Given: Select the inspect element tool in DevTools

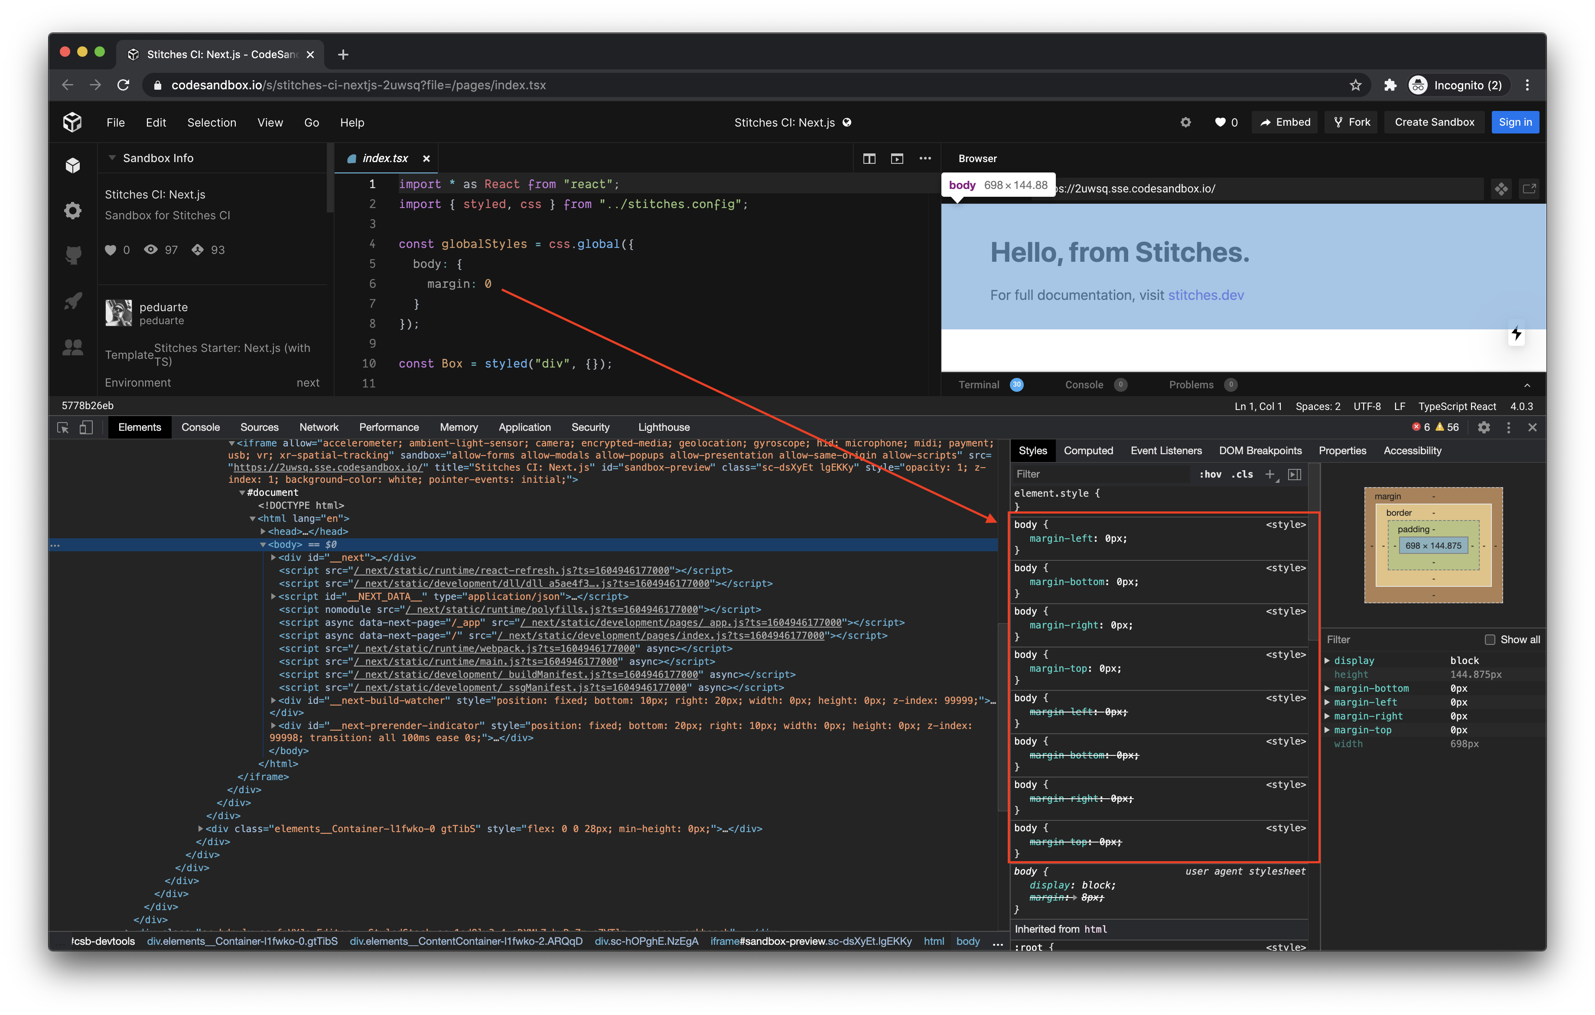Looking at the screenshot, I should (x=63, y=427).
